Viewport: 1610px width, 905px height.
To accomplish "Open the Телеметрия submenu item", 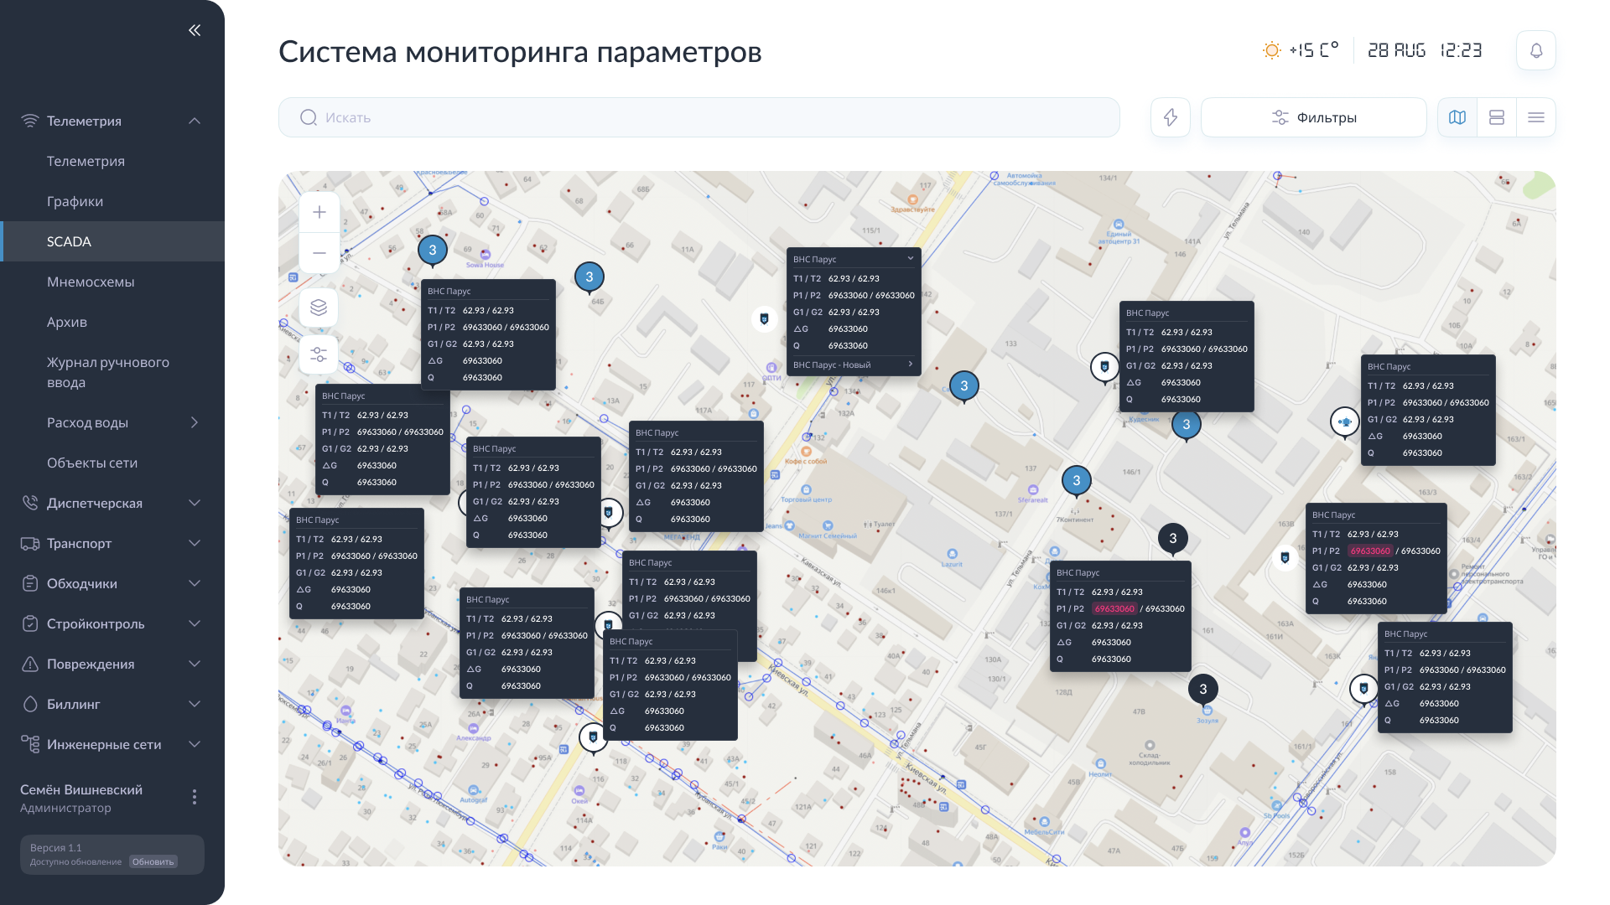I will coord(86,161).
